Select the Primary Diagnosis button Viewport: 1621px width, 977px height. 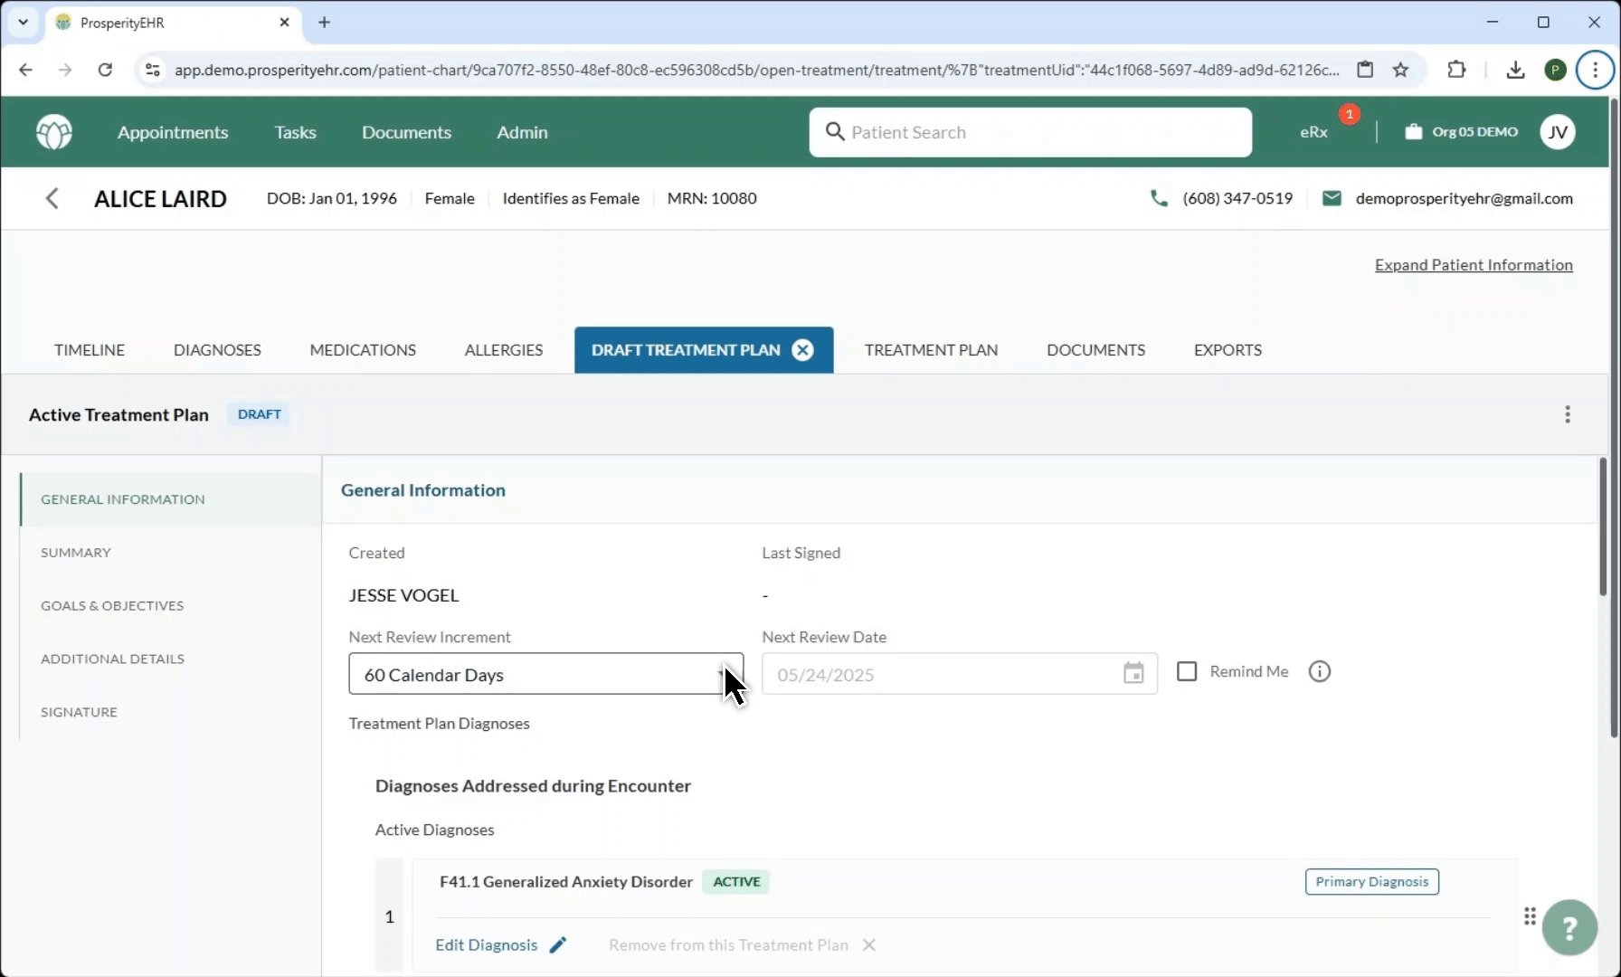pos(1371,882)
